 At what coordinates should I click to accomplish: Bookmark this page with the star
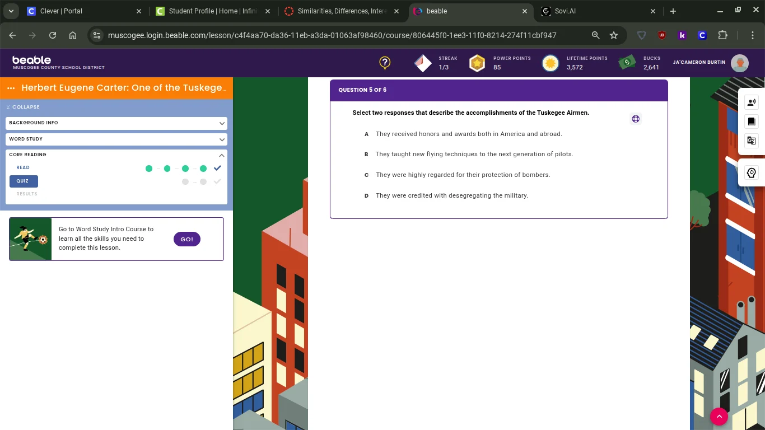click(x=614, y=35)
